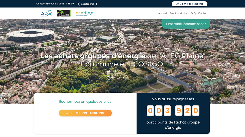Image resolution: width=245 pixels, height=137 pixels.
Task: Click the pen icon on the orange button
Action: [68, 113]
